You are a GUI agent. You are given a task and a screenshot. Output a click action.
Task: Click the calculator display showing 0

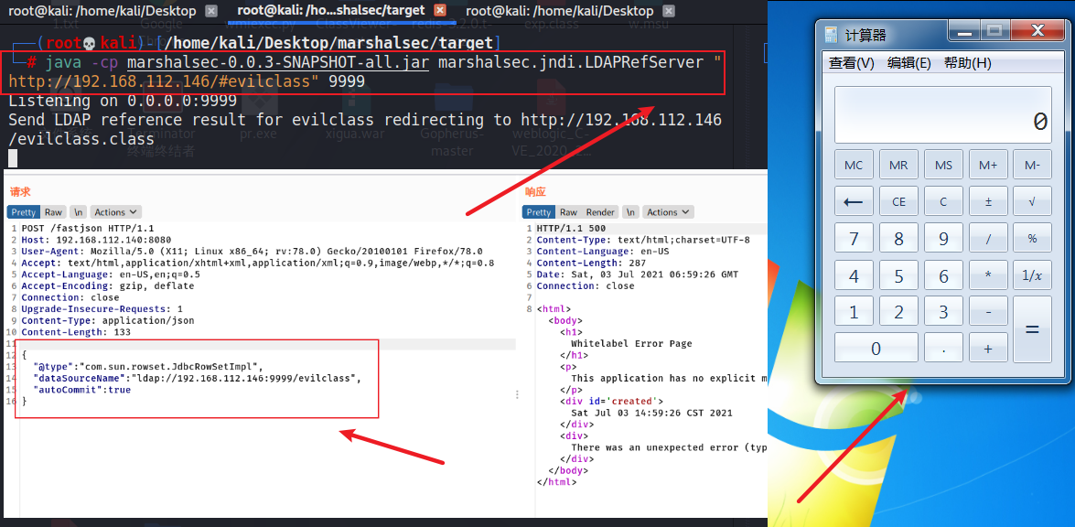tap(942, 114)
